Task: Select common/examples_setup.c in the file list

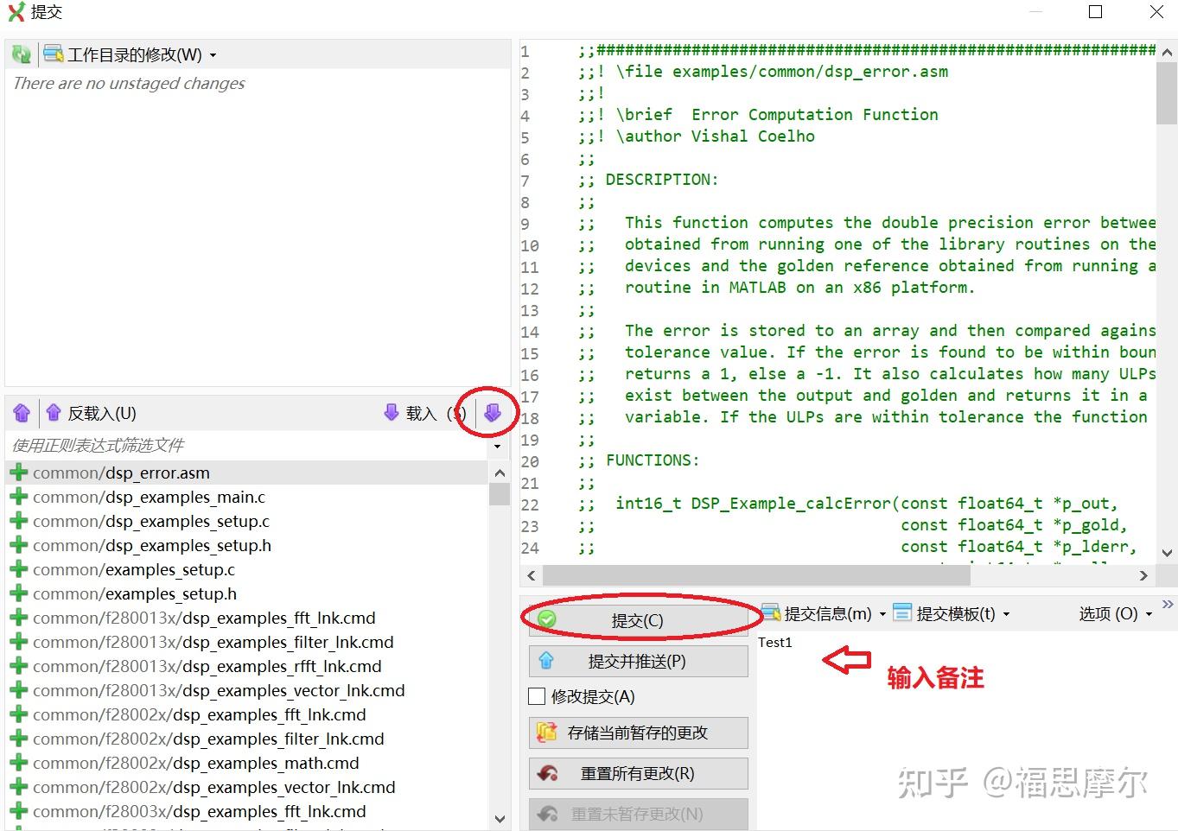Action: (x=131, y=569)
